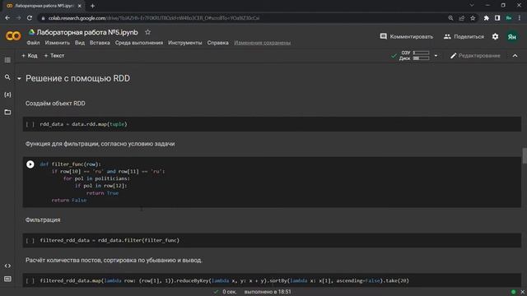Image resolution: width=527 pixels, height=296 pixels.
Task: Click the Изменения сохранены link
Action: pyautogui.click(x=262, y=43)
